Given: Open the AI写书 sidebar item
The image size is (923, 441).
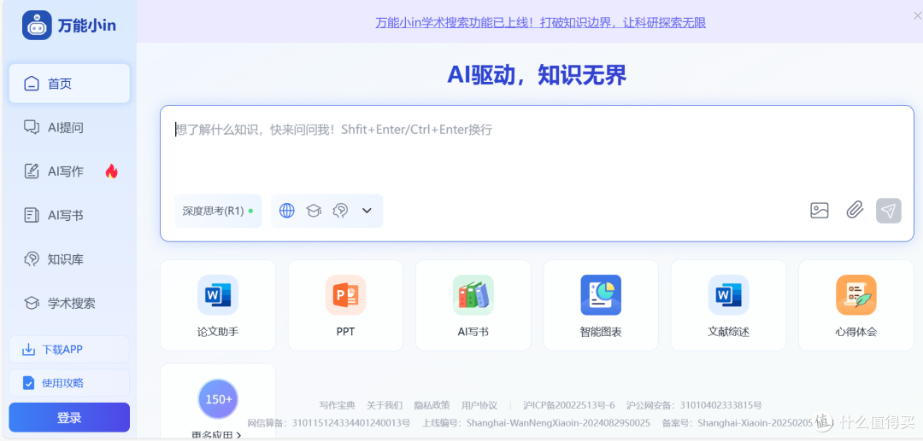Looking at the screenshot, I should [69, 216].
